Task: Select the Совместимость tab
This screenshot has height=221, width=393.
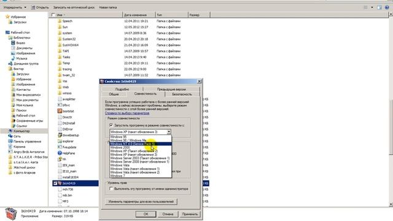Action: 146,94
